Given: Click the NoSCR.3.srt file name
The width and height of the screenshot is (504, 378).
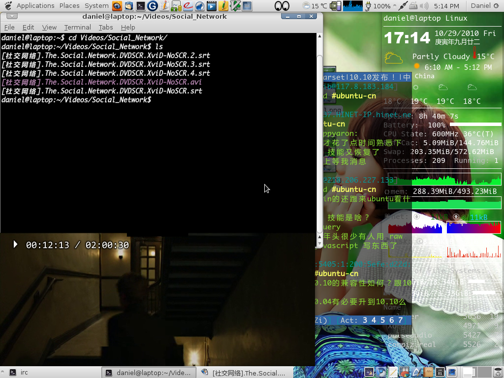Looking at the screenshot, I should 106,64.
